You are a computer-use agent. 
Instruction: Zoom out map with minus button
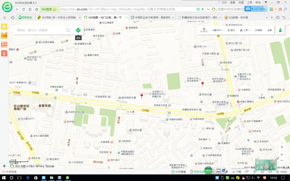tap(282, 161)
